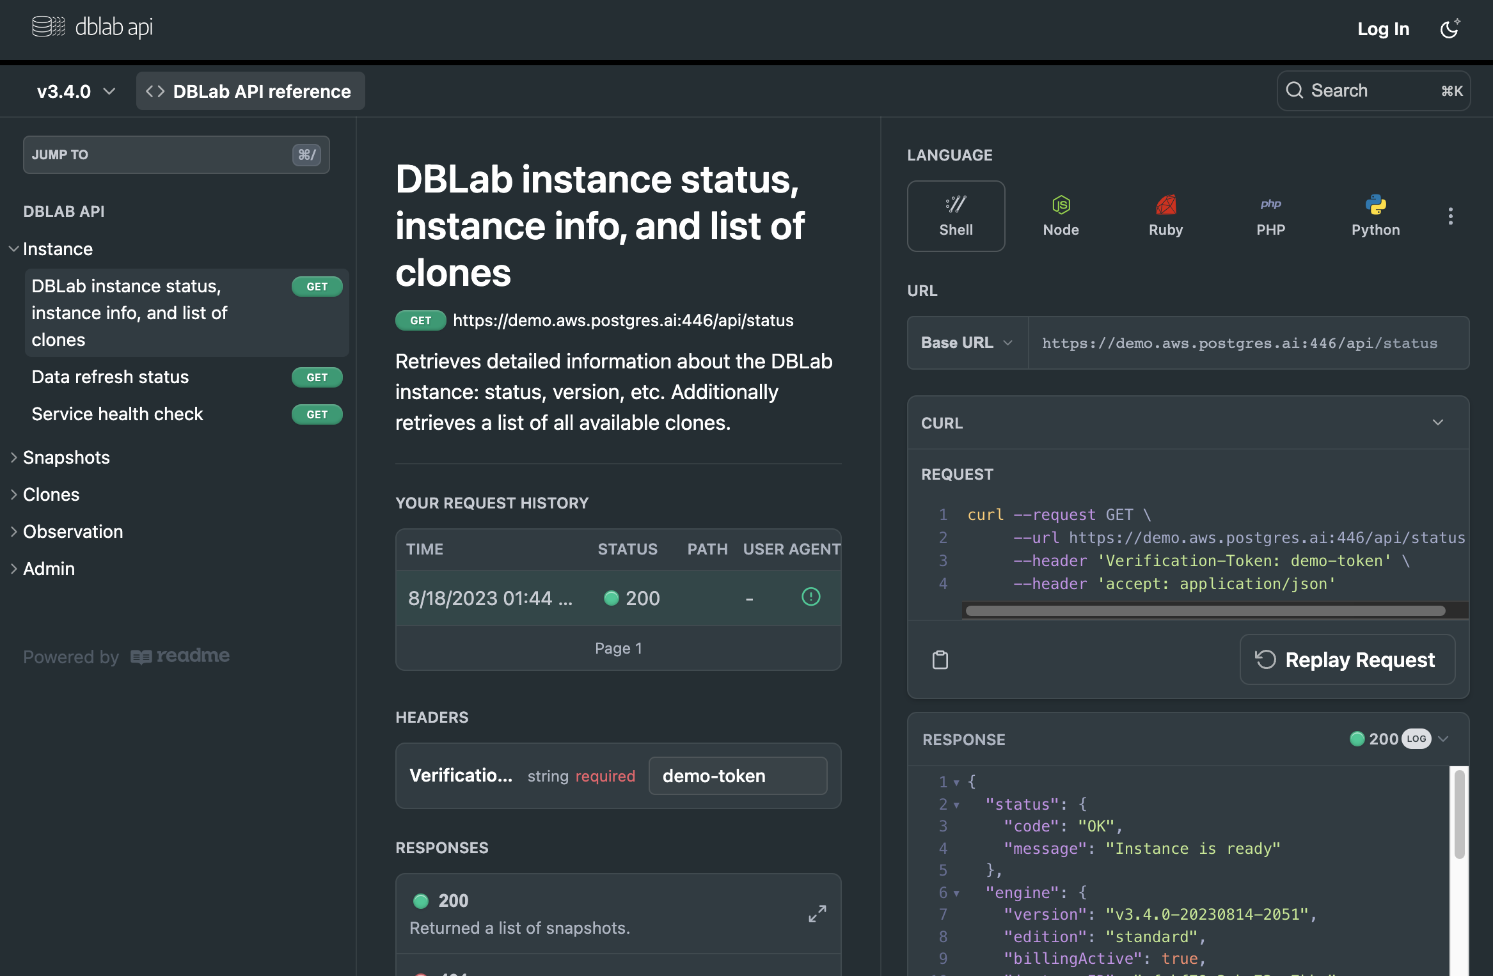Open the v3.4.0 version dropdown

pyautogui.click(x=76, y=91)
